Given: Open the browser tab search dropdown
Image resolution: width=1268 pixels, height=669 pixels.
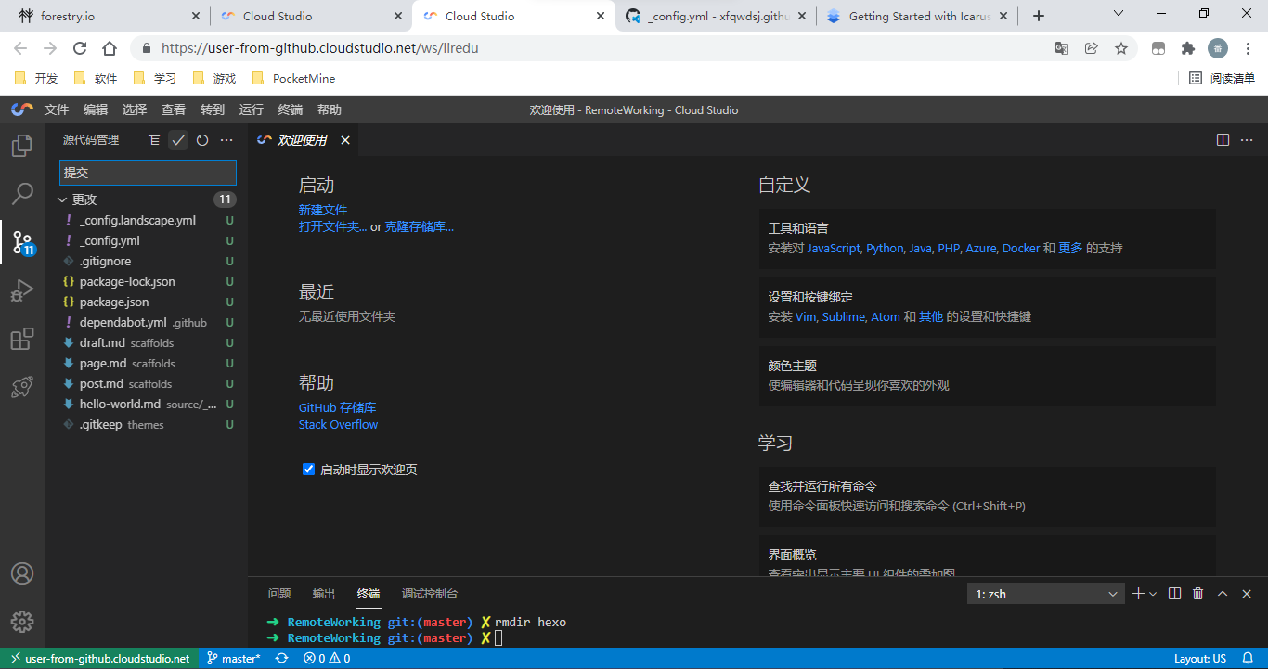Looking at the screenshot, I should tap(1119, 14).
